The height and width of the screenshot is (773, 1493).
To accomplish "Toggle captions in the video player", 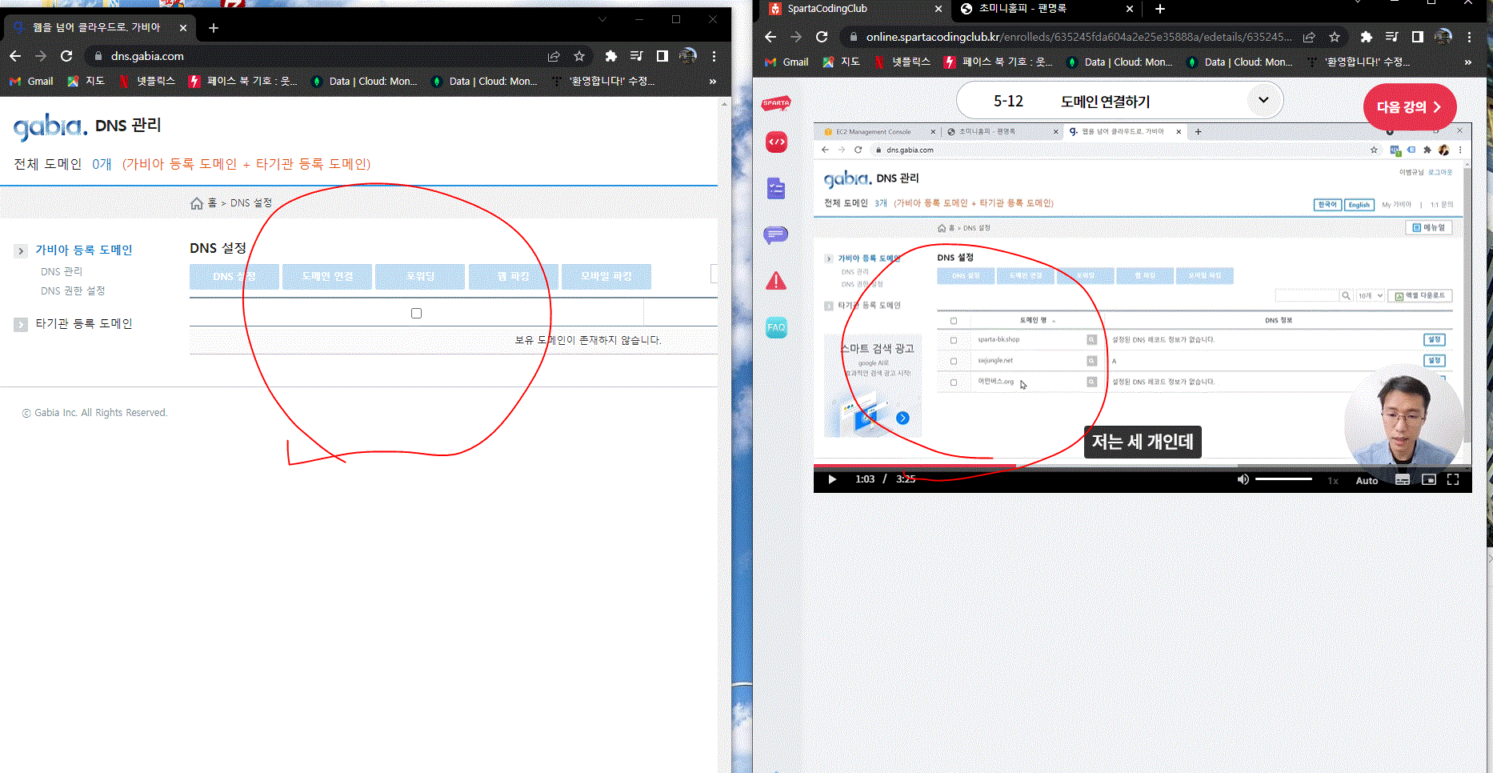I will click(1403, 479).
